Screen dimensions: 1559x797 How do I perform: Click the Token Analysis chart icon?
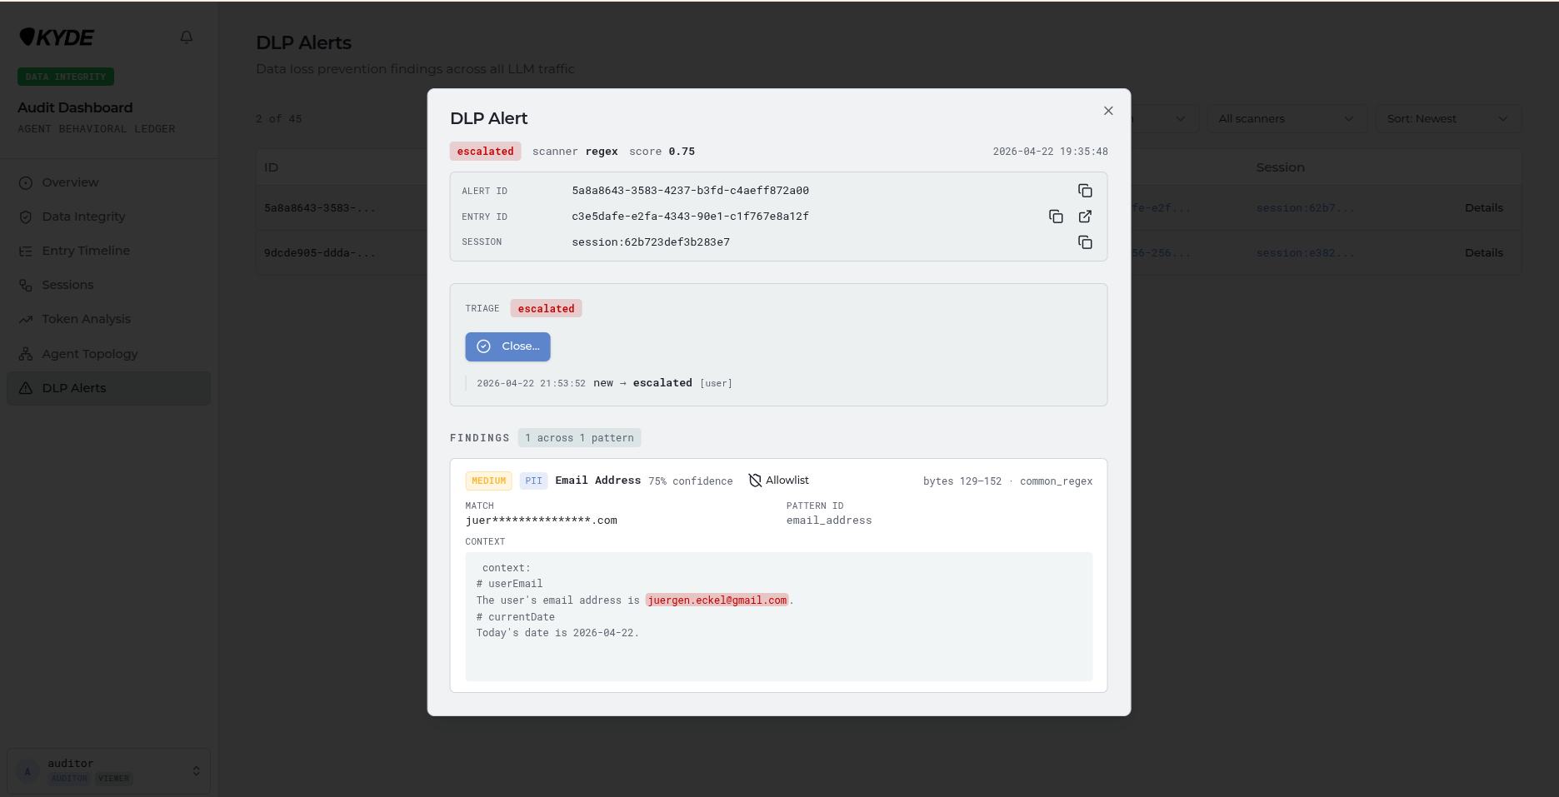(x=26, y=320)
